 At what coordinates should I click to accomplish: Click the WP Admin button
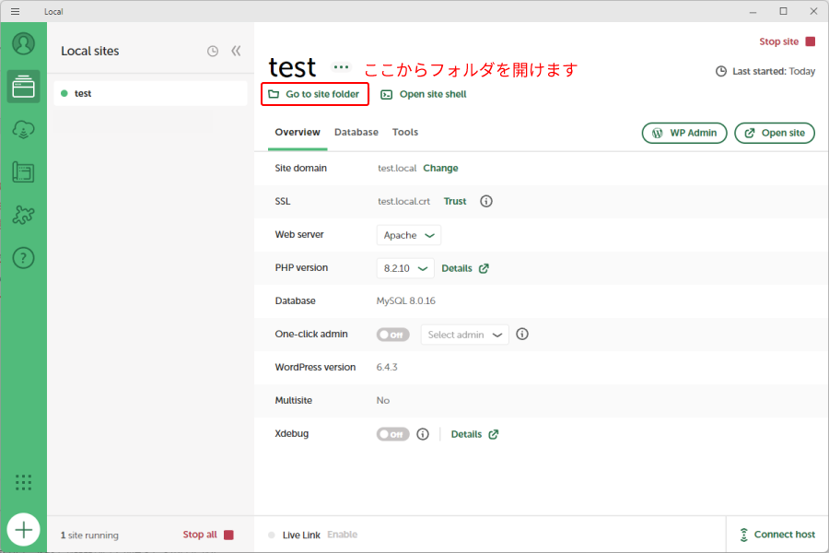[x=684, y=133]
